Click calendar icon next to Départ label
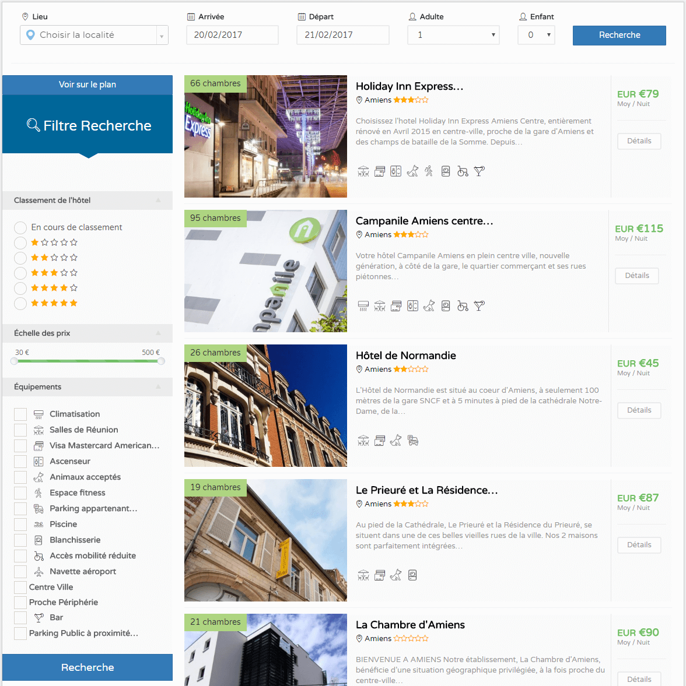The height and width of the screenshot is (686, 686). click(x=302, y=17)
